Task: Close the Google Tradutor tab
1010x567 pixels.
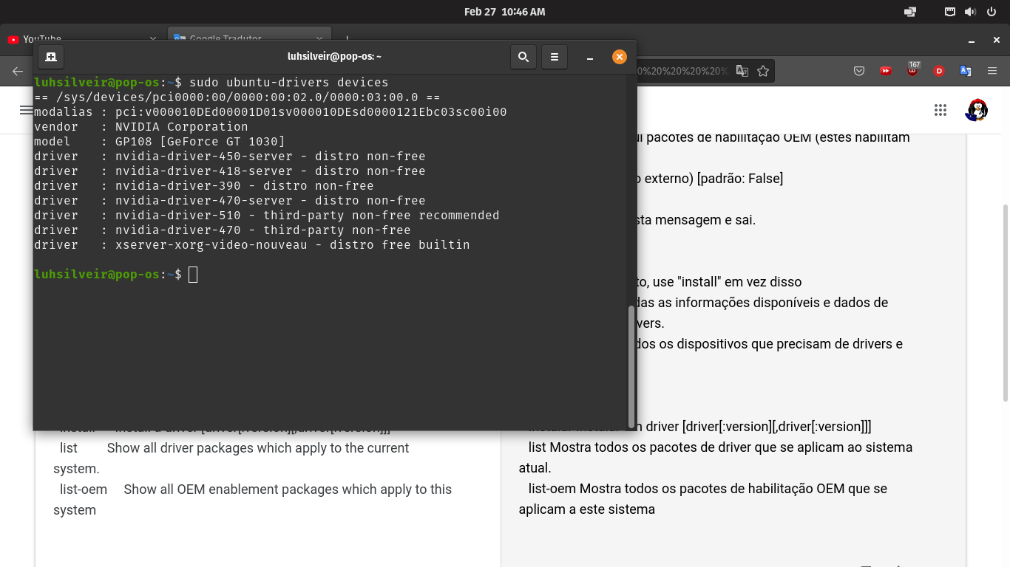Action: 319,39
